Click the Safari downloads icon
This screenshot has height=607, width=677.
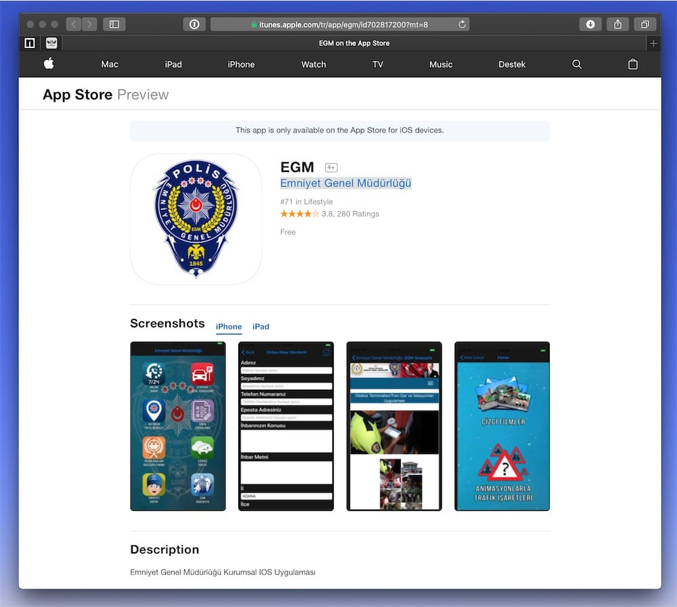(590, 24)
